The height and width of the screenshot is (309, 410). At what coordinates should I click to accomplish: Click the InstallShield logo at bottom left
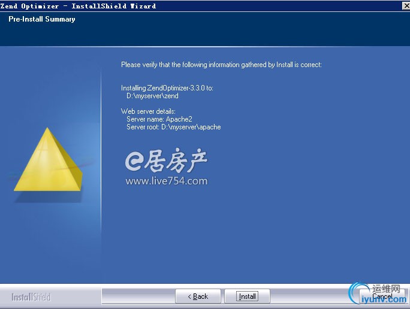[x=31, y=297]
